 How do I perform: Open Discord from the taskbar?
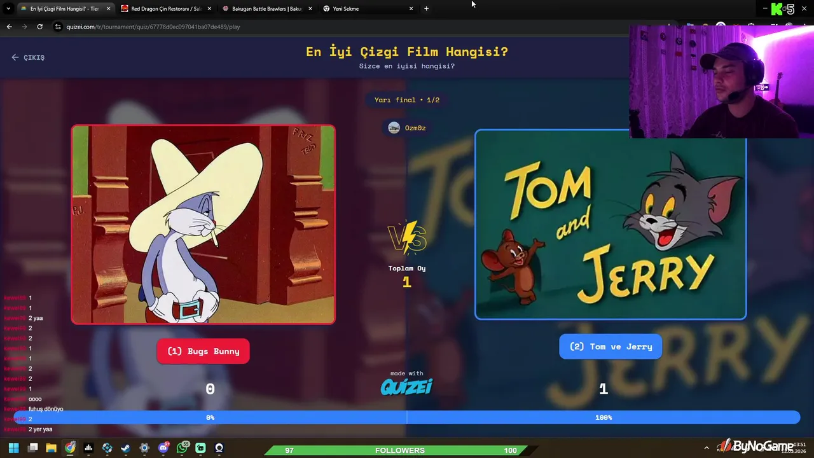click(x=163, y=448)
